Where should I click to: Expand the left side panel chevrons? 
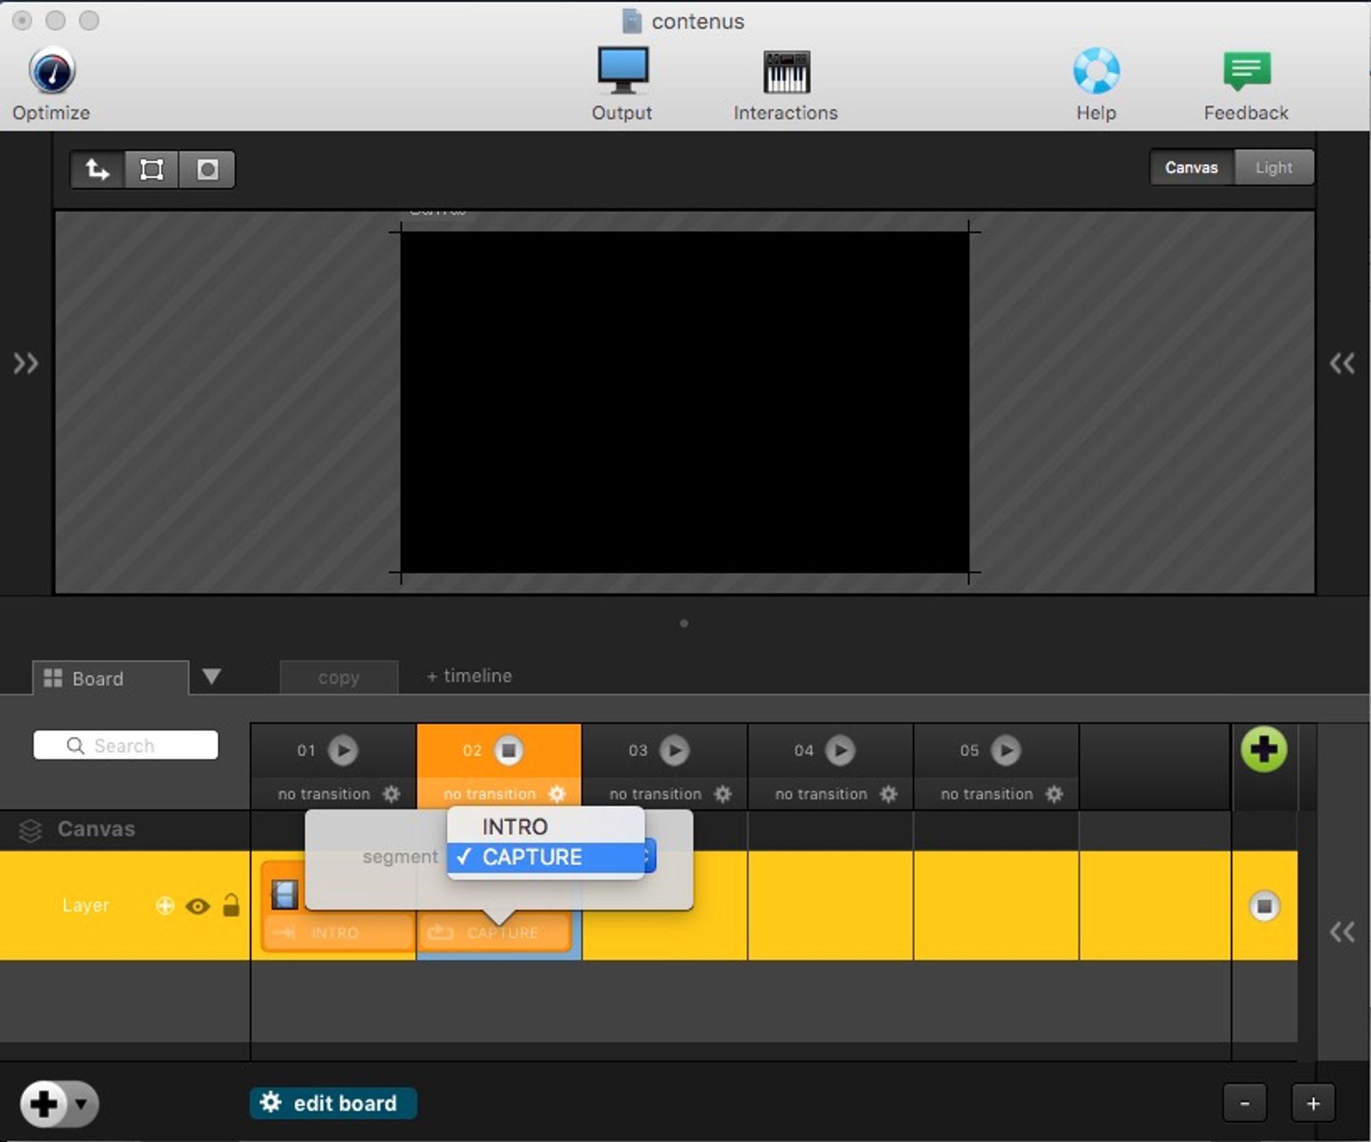[25, 363]
